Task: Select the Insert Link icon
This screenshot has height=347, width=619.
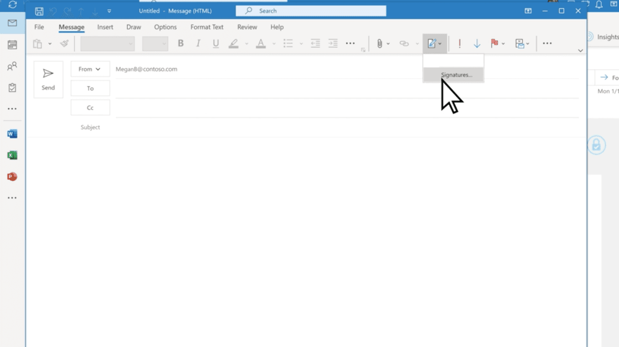Action: 404,43
